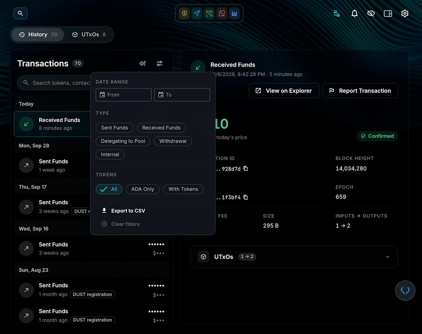Viewport: 422px width, 334px height.
Task: Switch to the UTxOs tab
Action: (89, 34)
